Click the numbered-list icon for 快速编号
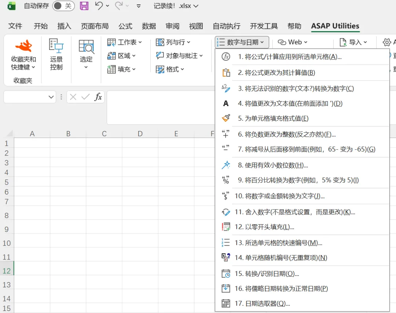The image size is (396, 313). tap(225, 243)
